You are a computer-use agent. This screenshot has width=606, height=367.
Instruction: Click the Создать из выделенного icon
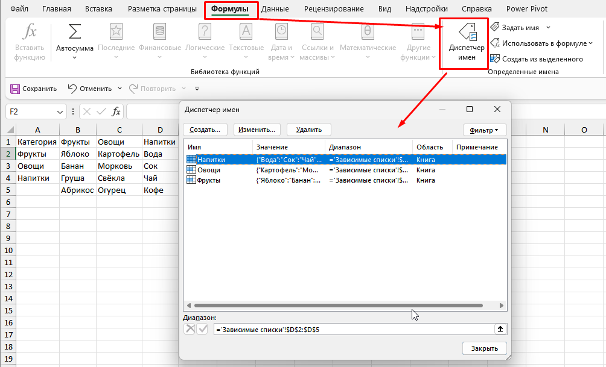coord(495,59)
